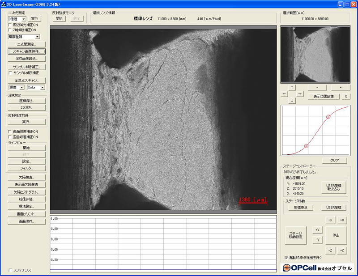Viewport: 358px width, 276px height.
Task: Enable 周辺減光補正ON checkbox
Action: [10, 25]
